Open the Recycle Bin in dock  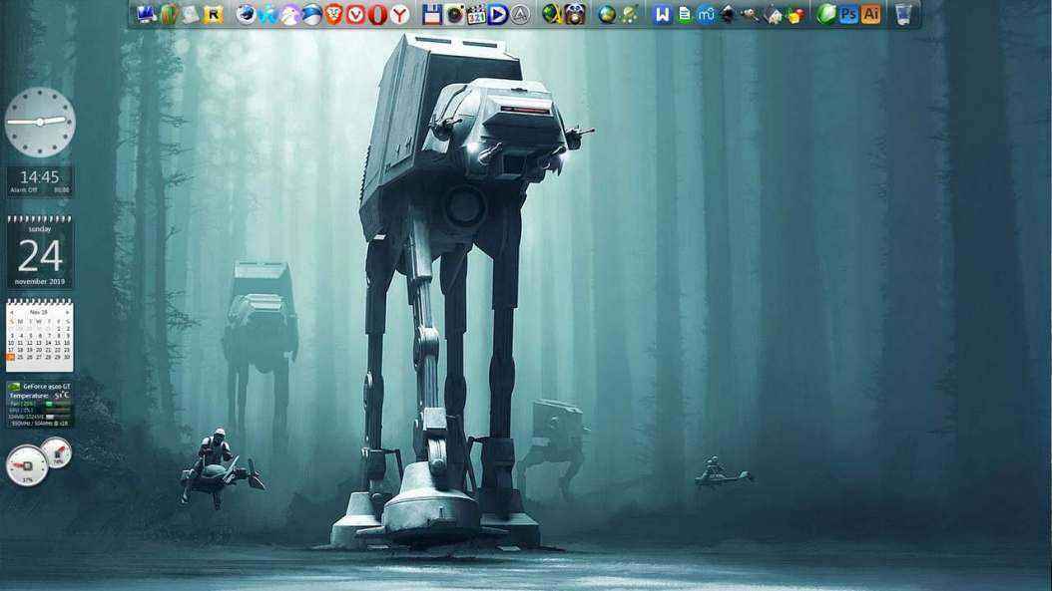point(903,14)
